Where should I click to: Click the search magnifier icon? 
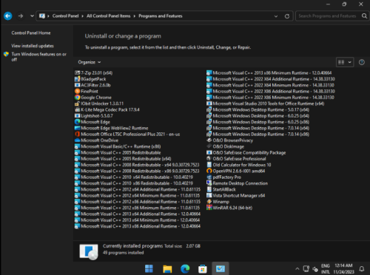364,16
